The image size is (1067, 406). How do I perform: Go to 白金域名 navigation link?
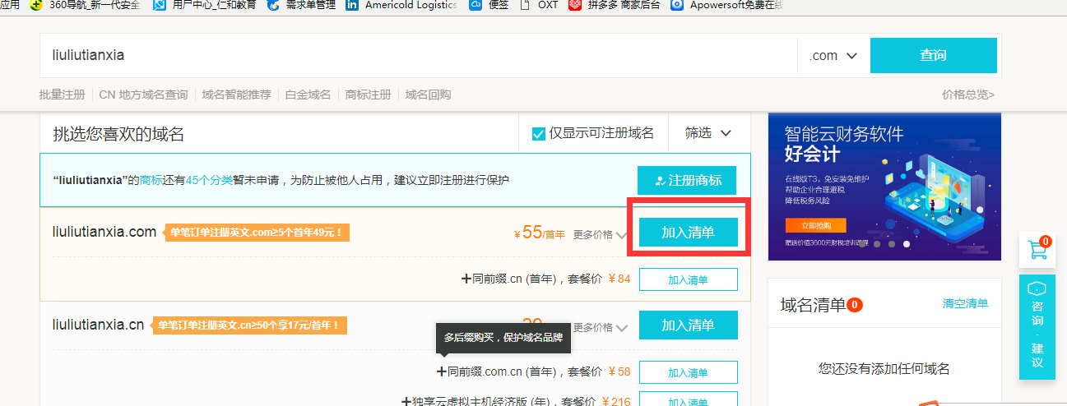click(x=308, y=95)
